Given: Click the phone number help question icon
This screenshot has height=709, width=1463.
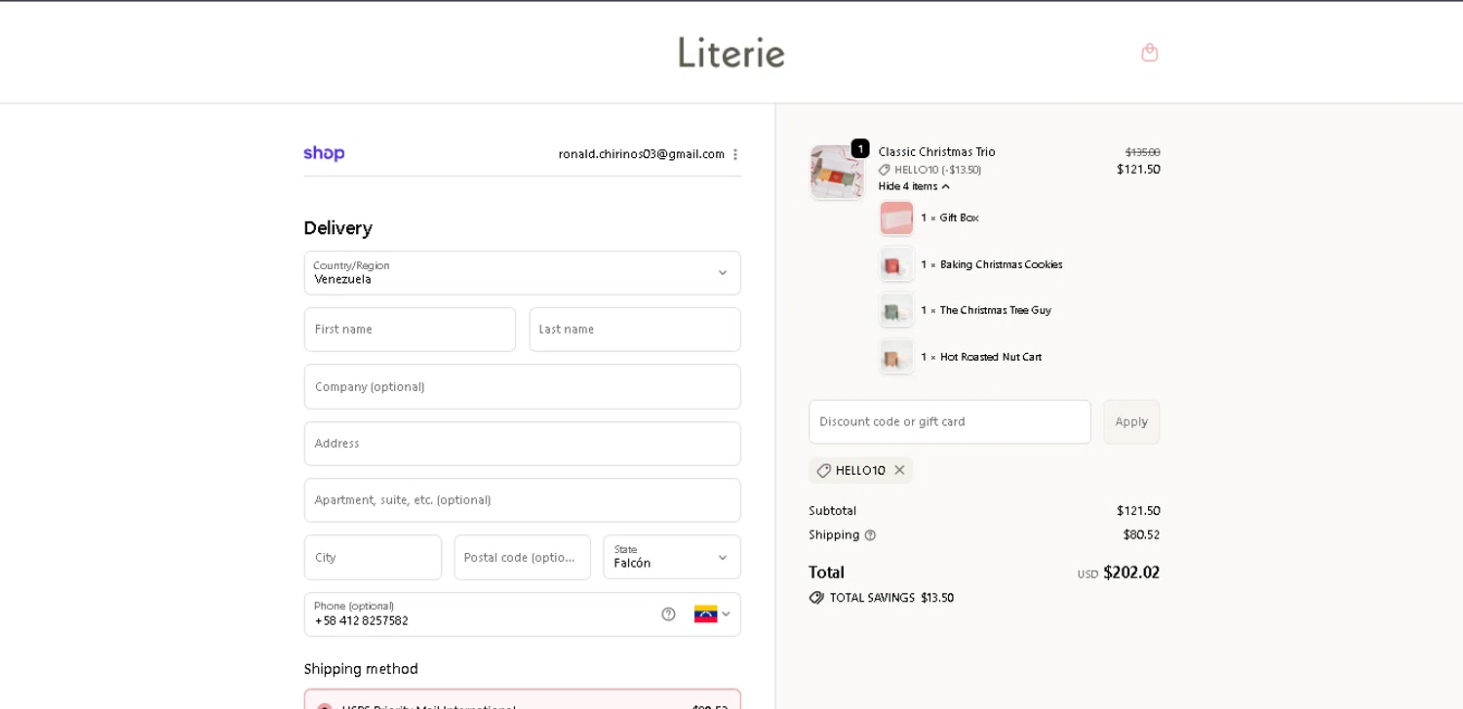Looking at the screenshot, I should (668, 613).
